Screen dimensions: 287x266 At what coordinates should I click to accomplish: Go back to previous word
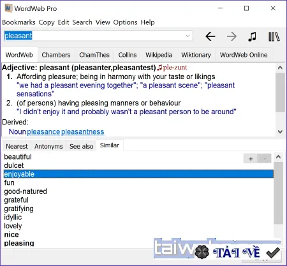210,36
